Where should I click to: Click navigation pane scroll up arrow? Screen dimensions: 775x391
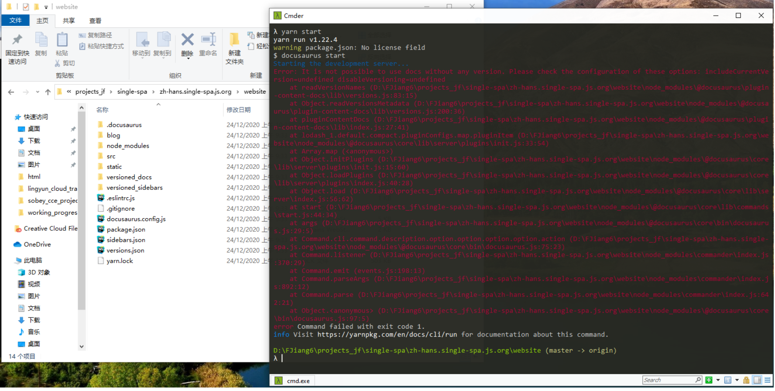(82, 108)
